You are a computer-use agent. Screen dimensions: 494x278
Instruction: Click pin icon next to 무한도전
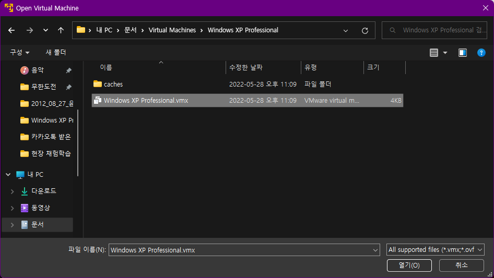pos(69,87)
